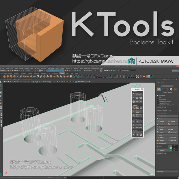Toggle Highlight Nearest Component checkbox
This screenshot has height=179, width=179.
click(x=158, y=105)
